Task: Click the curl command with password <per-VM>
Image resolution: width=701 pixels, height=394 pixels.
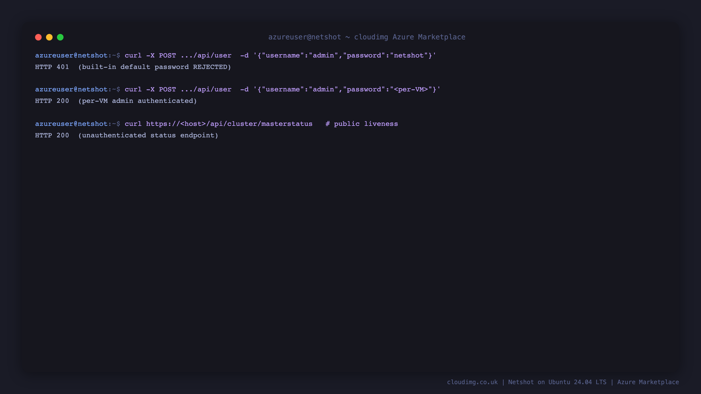Action: pos(283,89)
